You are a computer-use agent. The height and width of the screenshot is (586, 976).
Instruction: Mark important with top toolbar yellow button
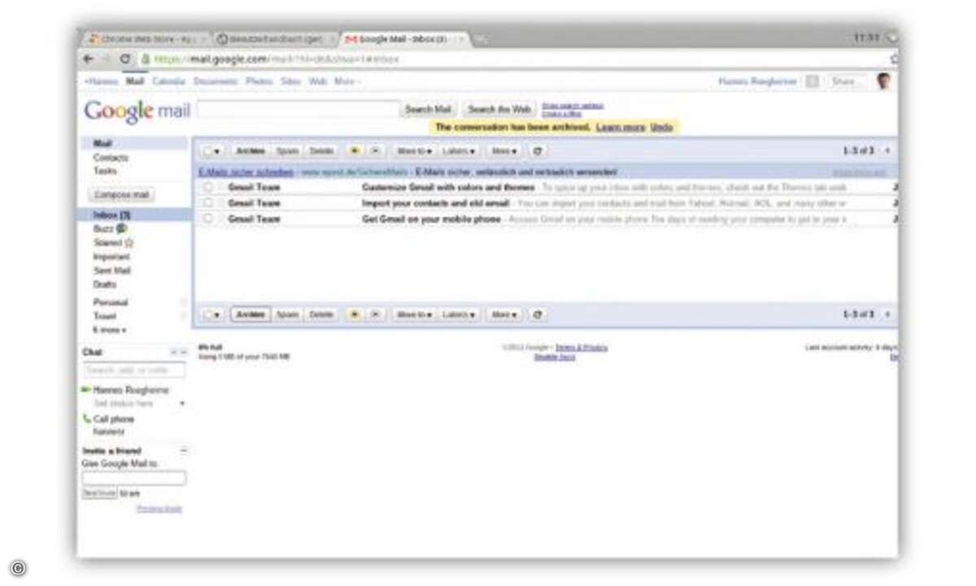355,151
